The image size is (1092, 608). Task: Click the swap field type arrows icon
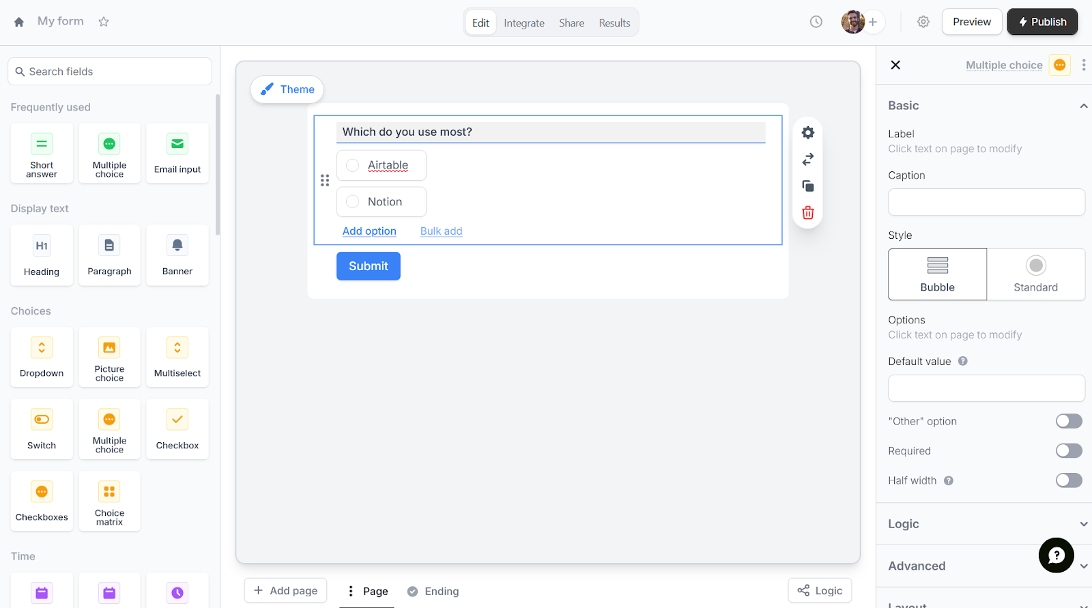[x=808, y=159]
